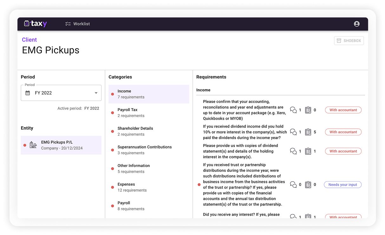Open comments for 10% dividend interest requirement
This screenshot has height=235, width=385.
(x=293, y=132)
